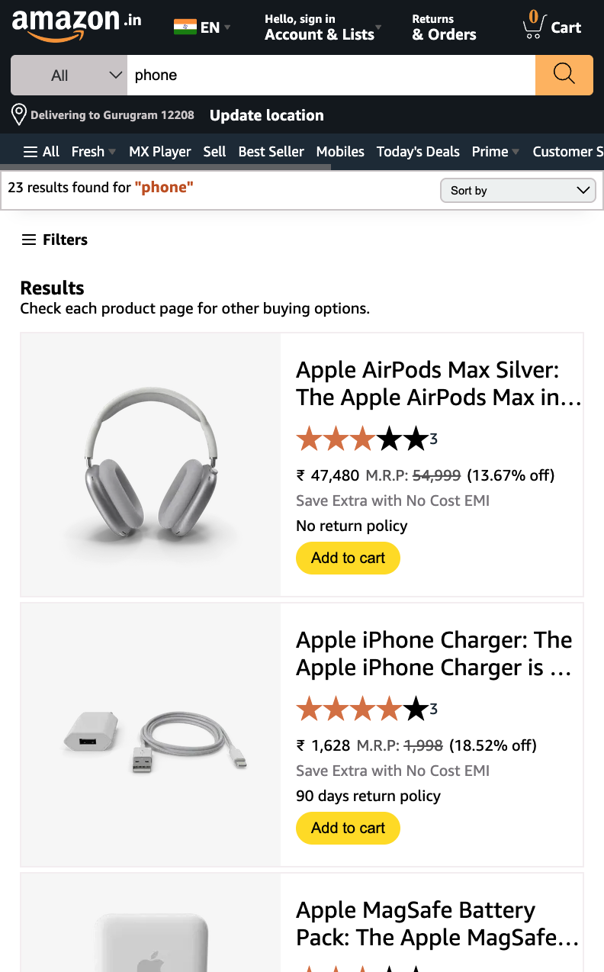604x972 pixels.
Task: Click the India flag language icon
Action: pos(185,27)
